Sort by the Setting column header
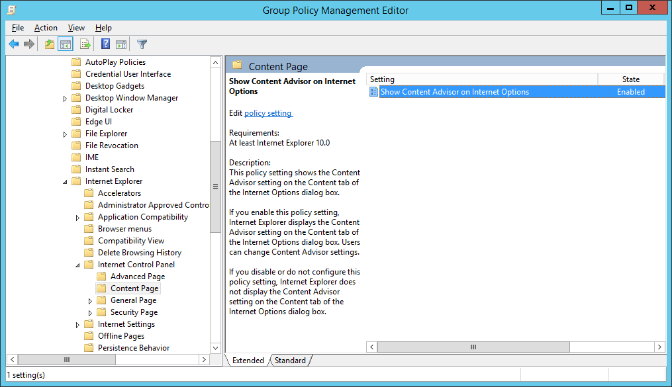The height and width of the screenshot is (387, 672). [x=482, y=79]
